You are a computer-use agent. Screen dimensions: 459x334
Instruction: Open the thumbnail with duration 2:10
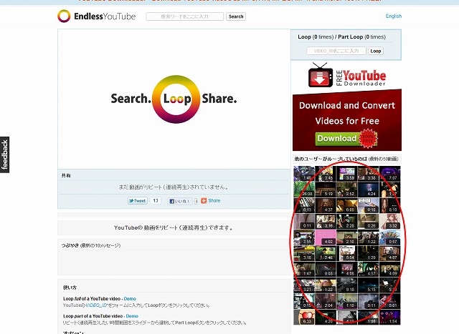pos(347,237)
